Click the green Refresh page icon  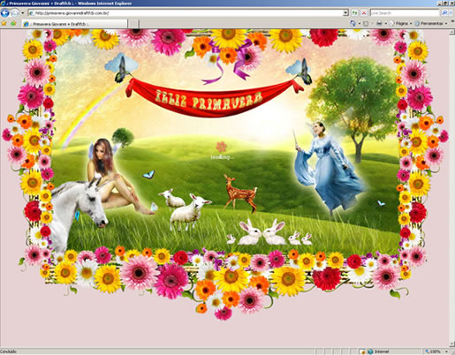coord(355,13)
